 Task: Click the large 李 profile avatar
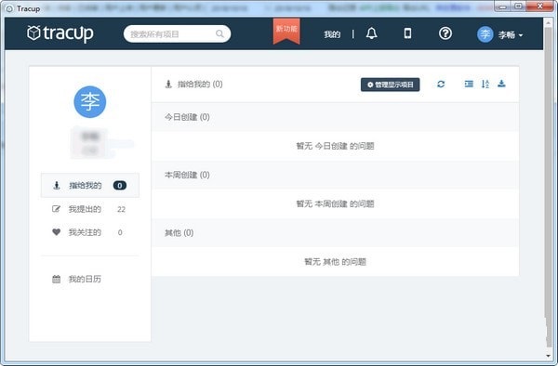pyautogui.click(x=89, y=102)
